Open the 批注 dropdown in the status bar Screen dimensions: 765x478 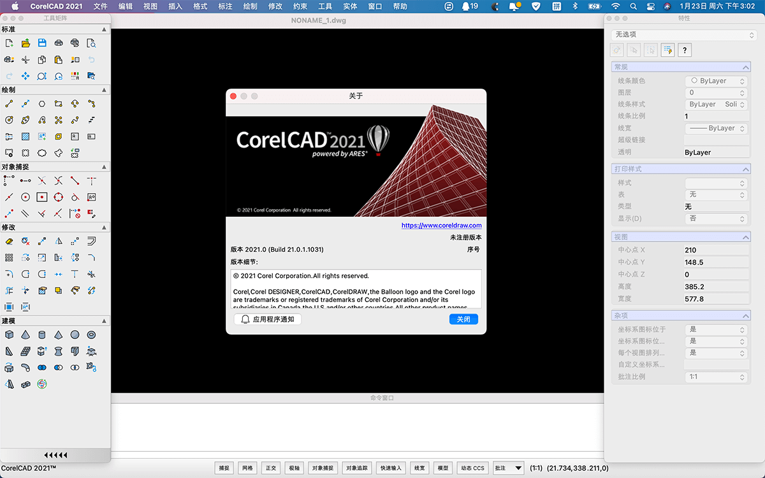509,468
